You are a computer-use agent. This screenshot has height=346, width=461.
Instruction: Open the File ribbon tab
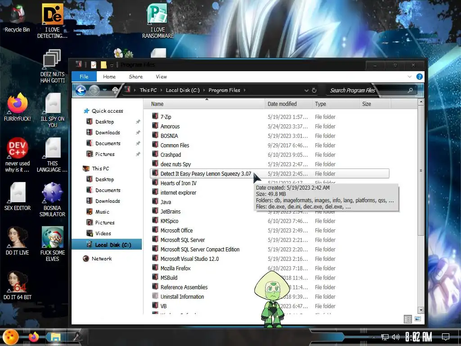[x=84, y=77]
